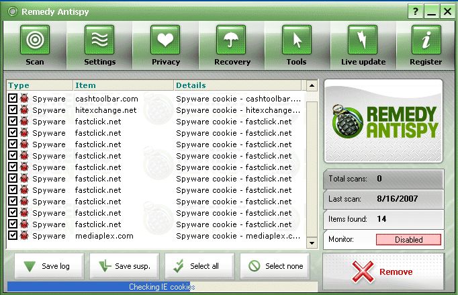The image size is (458, 295).
Task: Click Spyware cookie - hitexchange details text
Action: coord(238,110)
